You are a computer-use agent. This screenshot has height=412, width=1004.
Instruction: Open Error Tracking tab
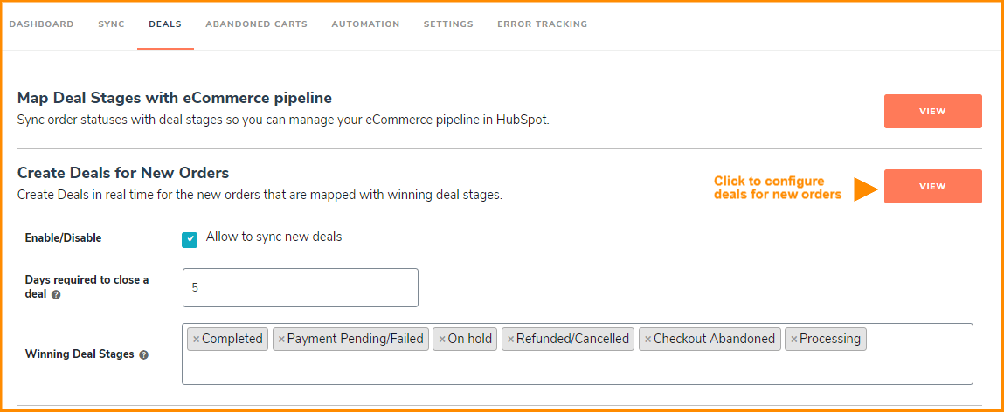pos(543,24)
